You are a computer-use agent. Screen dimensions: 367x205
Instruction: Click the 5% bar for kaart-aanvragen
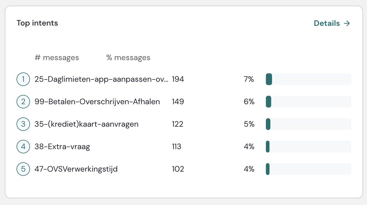pos(308,124)
